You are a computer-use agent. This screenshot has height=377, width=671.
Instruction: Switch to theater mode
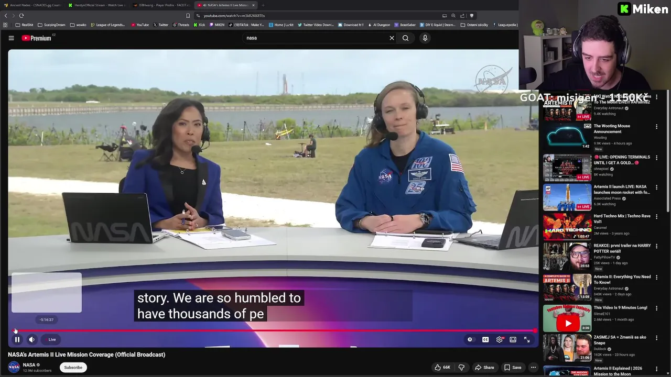(x=513, y=340)
